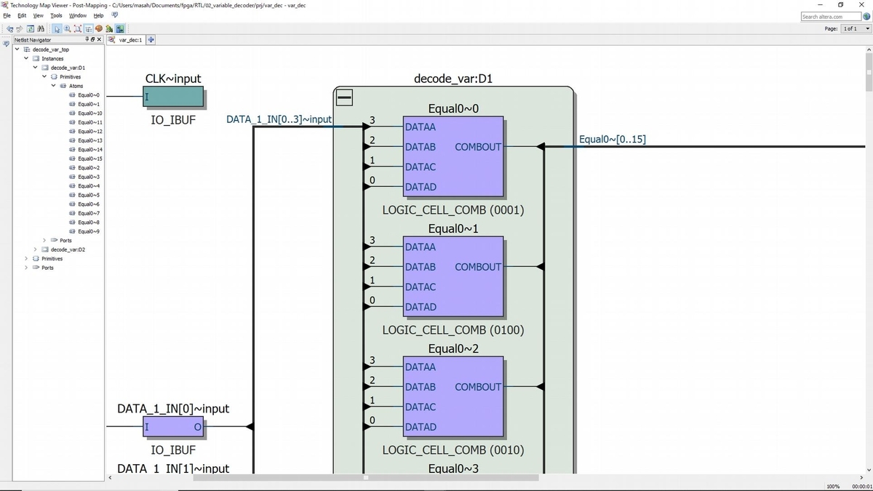The height and width of the screenshot is (491, 873).
Task: Toggle the Netlist Navigator toolbar icon
Action: (88, 28)
